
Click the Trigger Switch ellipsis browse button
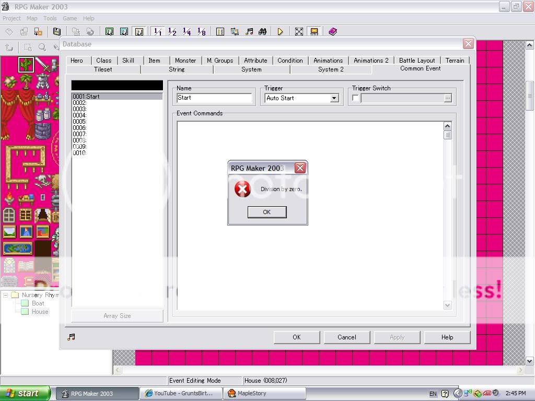point(447,98)
